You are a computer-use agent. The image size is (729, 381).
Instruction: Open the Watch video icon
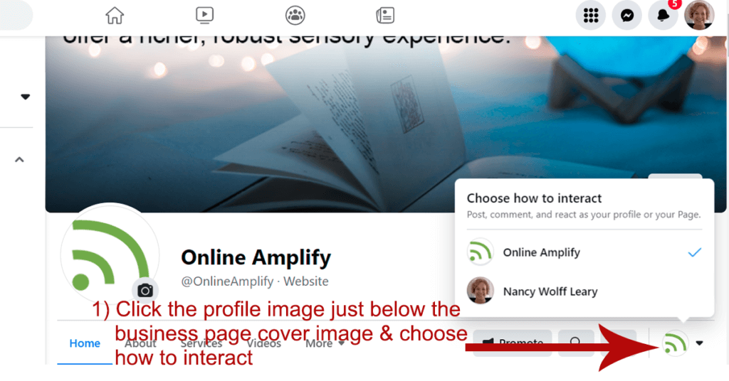(x=204, y=16)
